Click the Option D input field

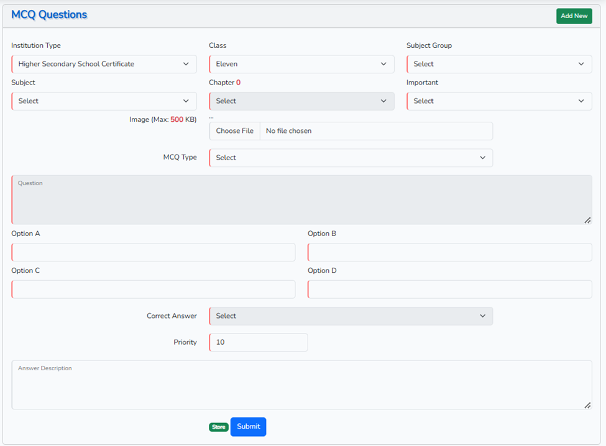449,289
